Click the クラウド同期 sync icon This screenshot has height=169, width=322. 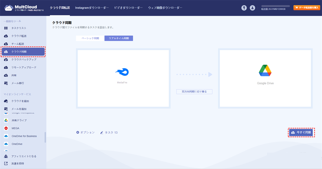tap(6, 52)
